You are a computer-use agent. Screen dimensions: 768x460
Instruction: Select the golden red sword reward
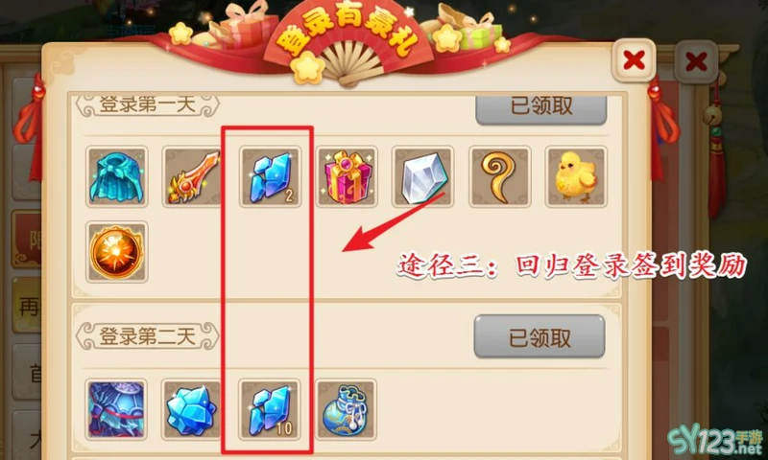[193, 177]
